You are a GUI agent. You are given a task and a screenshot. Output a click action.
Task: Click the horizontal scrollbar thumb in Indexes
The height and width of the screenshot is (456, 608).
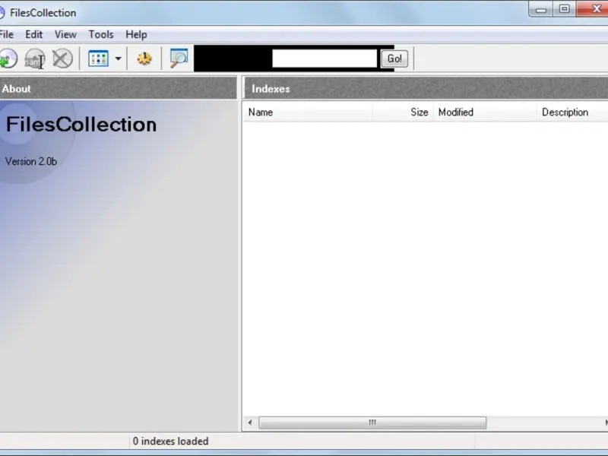(372, 423)
